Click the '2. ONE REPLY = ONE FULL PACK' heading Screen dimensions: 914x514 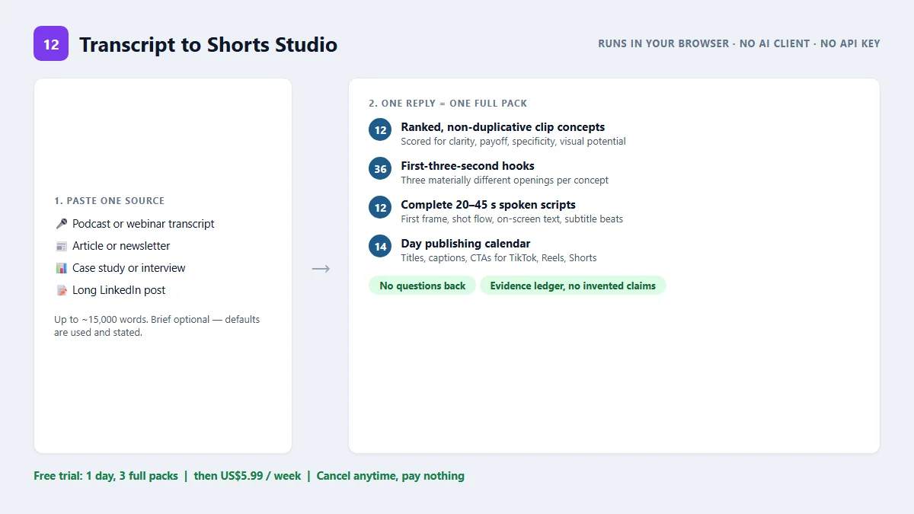(448, 104)
